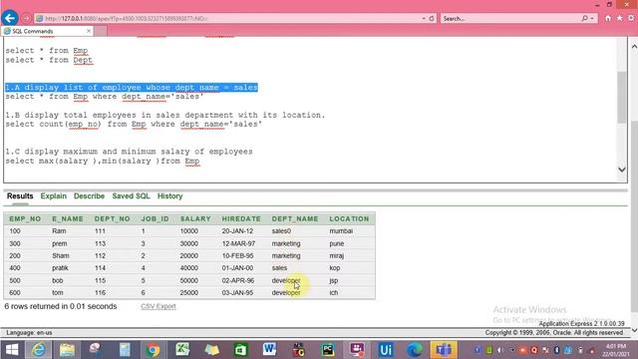The width and height of the screenshot is (638, 359).
Task: Open the Saved SQL tab
Action: 131,196
